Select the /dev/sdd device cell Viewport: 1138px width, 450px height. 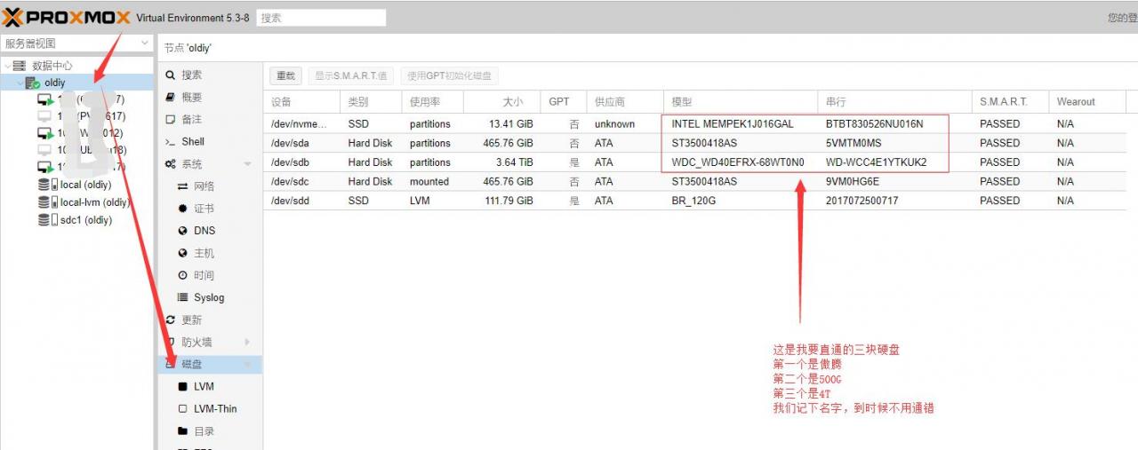303,201
